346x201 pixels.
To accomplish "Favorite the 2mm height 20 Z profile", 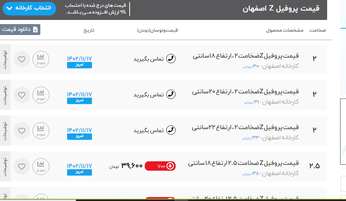I will pyautogui.click(x=22, y=95).
